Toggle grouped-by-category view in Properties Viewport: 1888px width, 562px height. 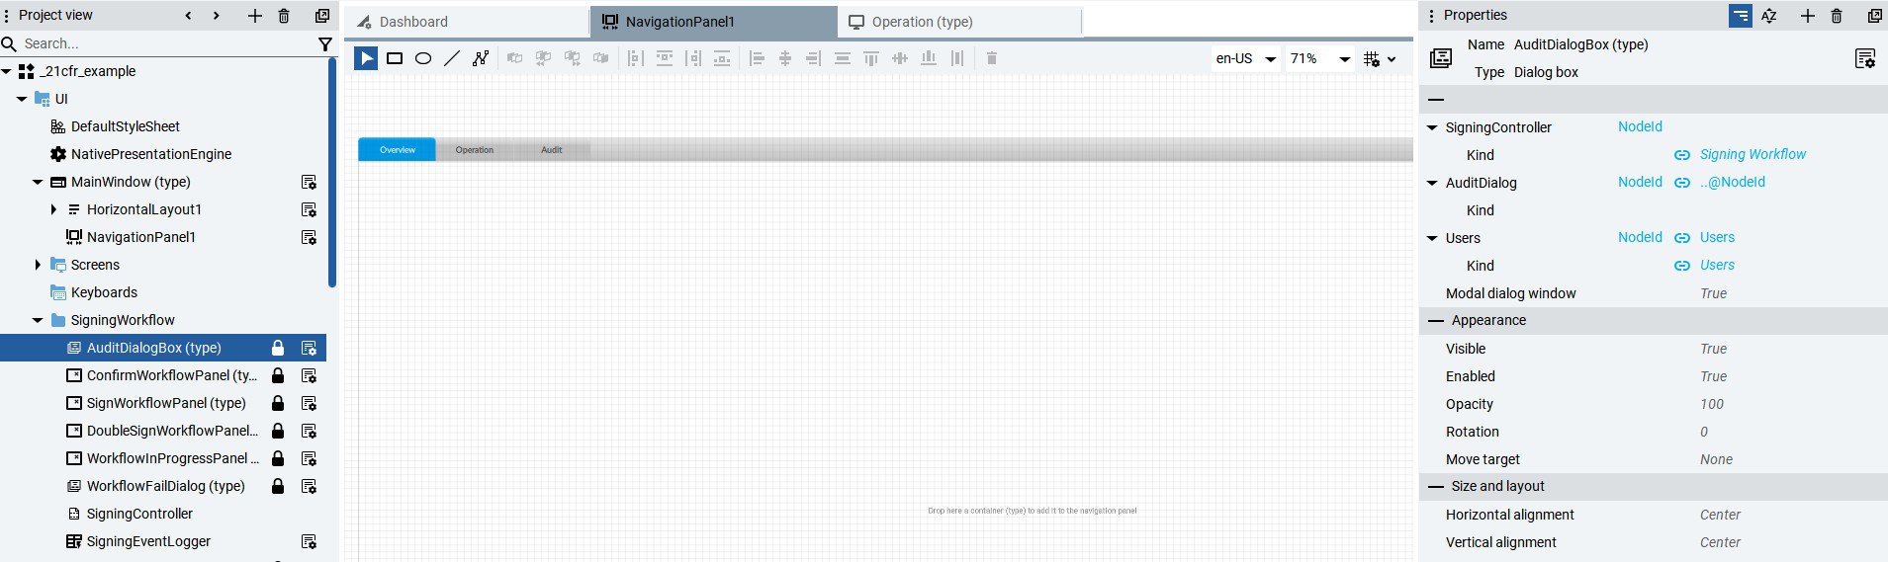[1741, 15]
